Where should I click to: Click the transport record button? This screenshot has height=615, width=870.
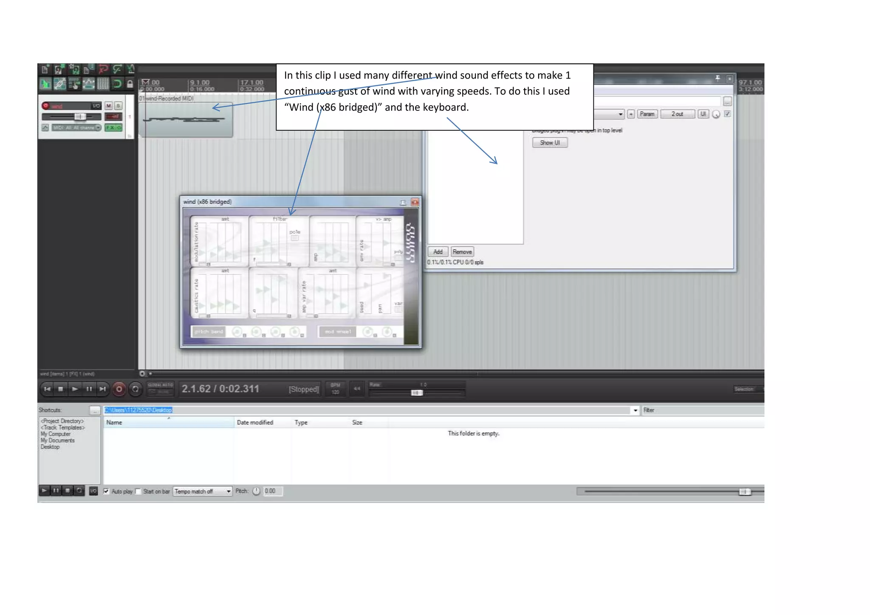click(119, 389)
